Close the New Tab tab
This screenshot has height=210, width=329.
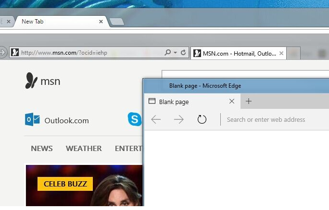coord(101,22)
